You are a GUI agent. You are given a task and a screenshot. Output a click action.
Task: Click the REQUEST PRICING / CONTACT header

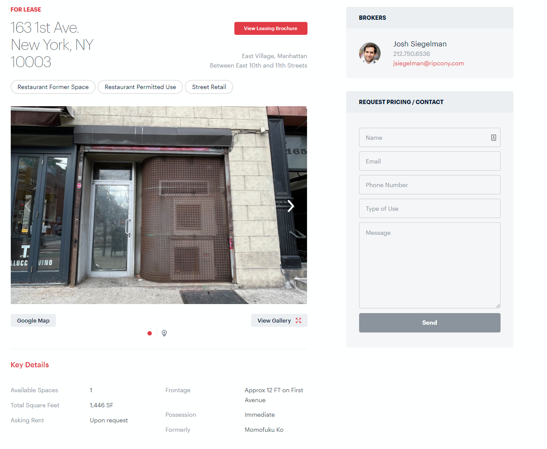430,102
